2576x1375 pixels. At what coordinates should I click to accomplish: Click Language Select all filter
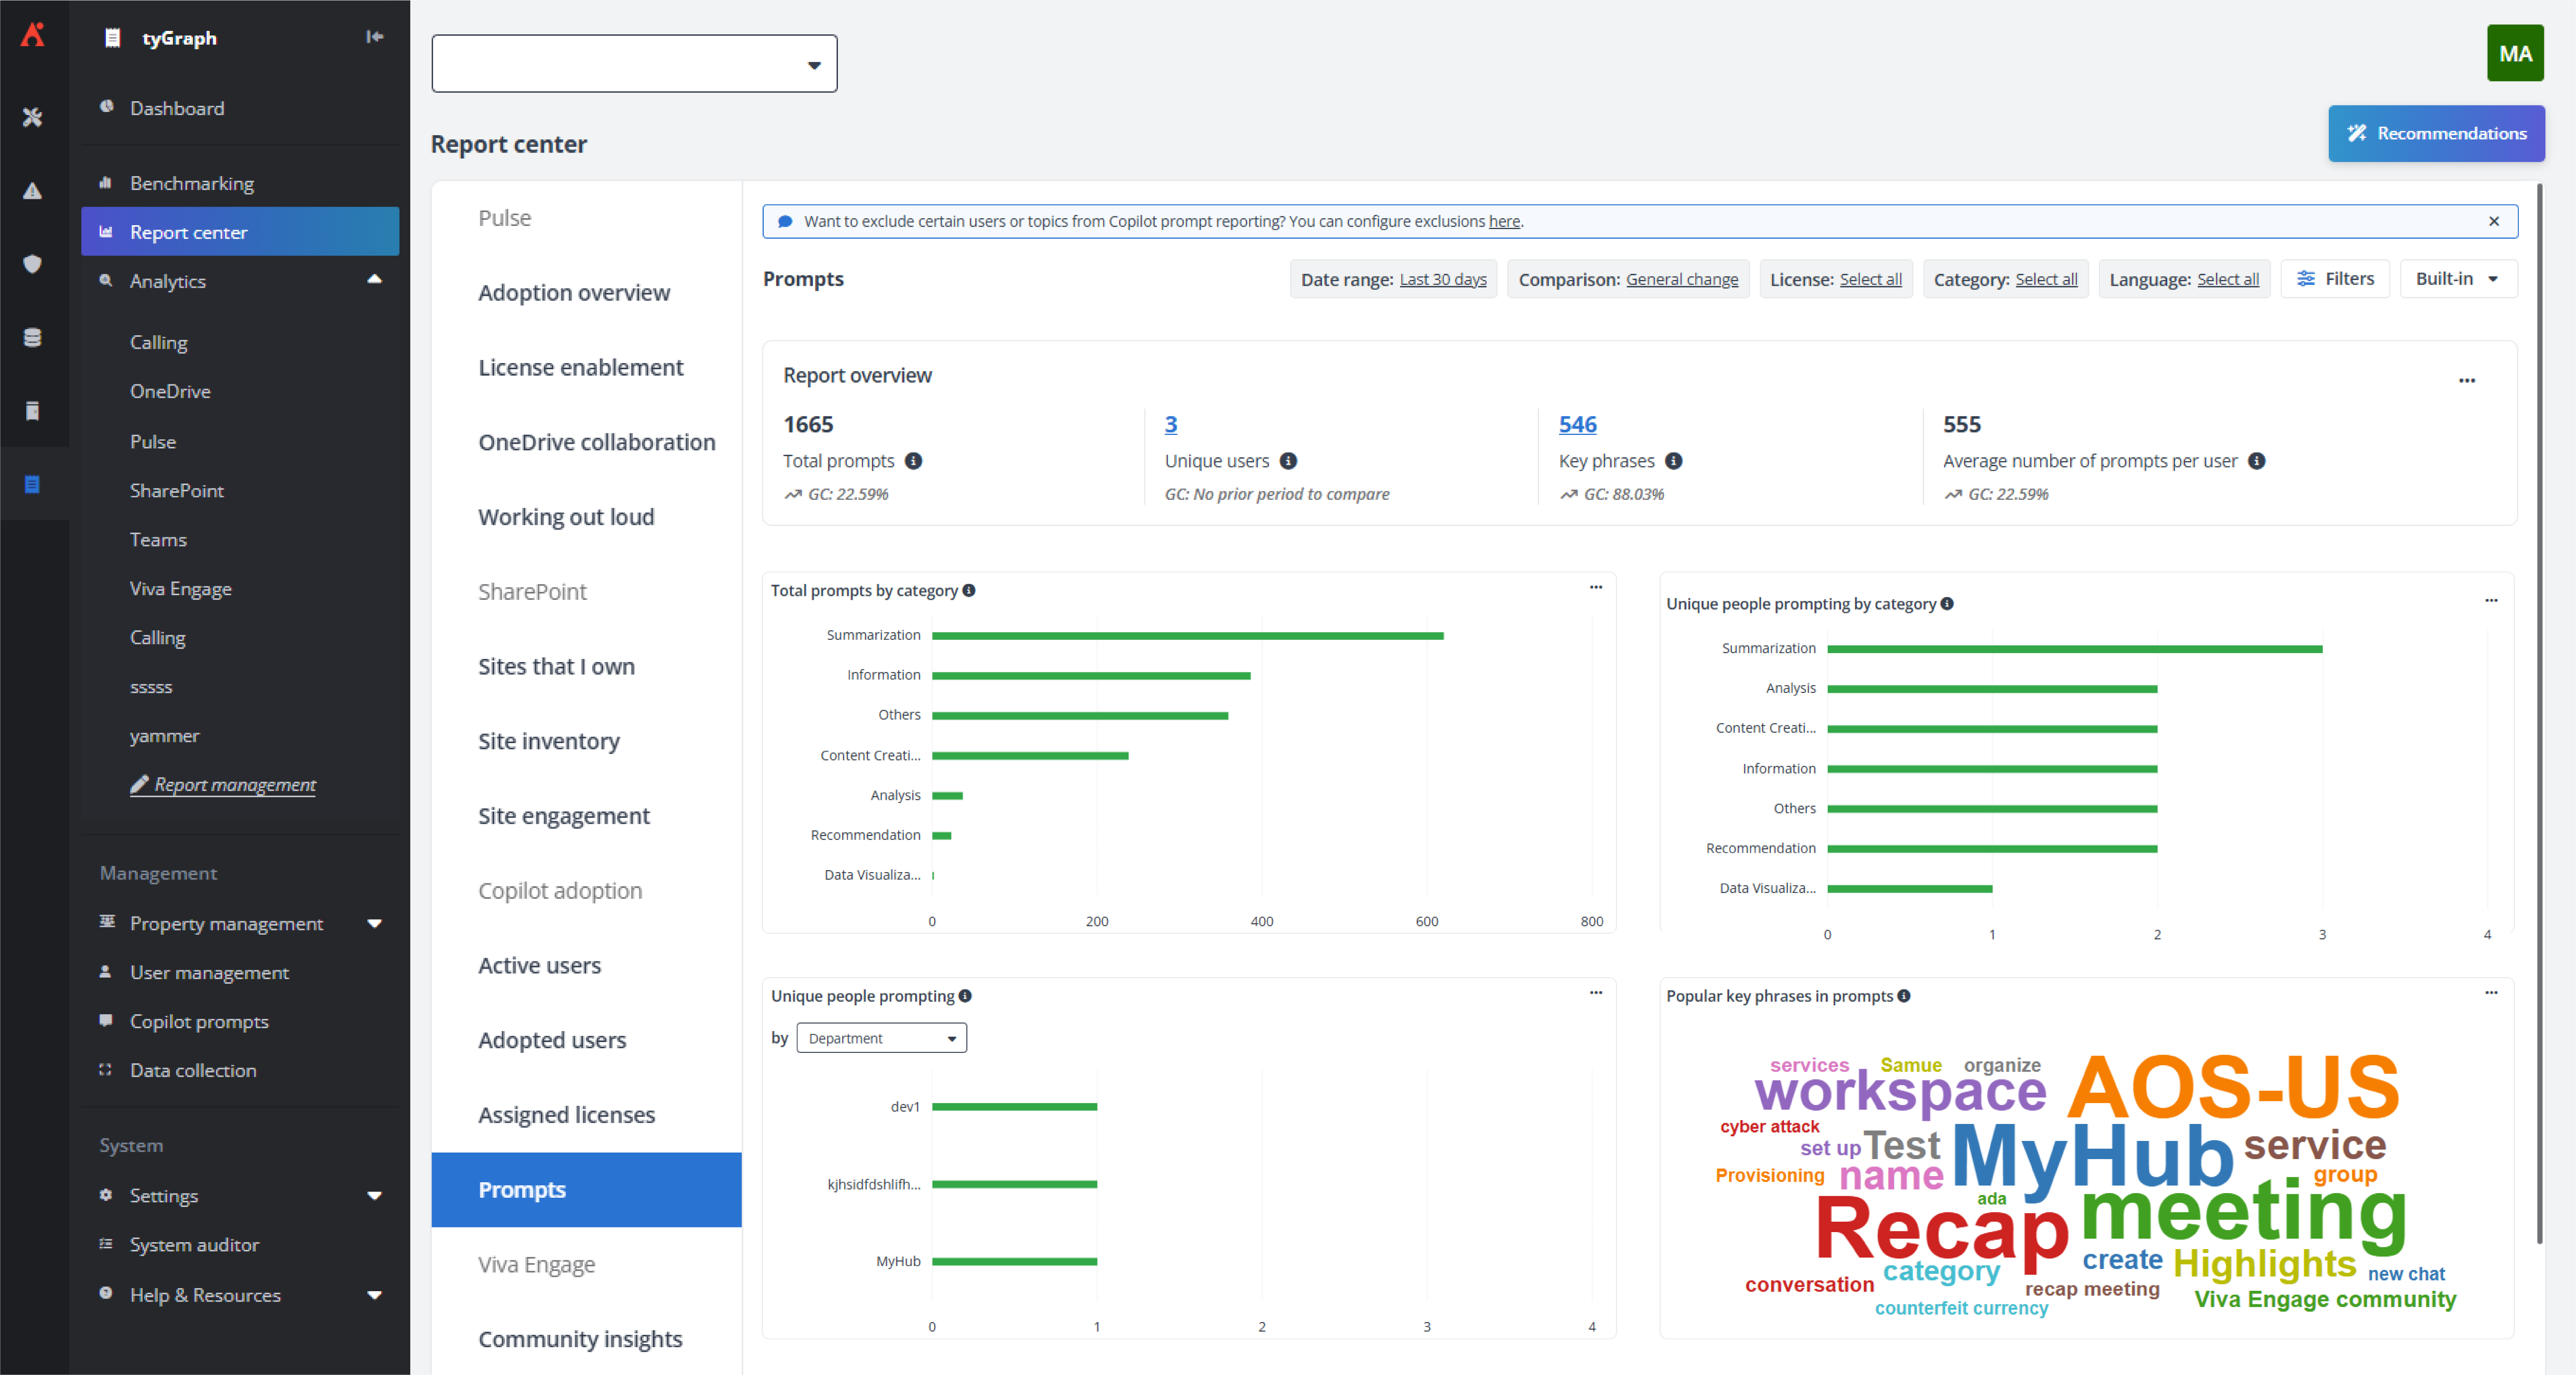pos(2227,280)
